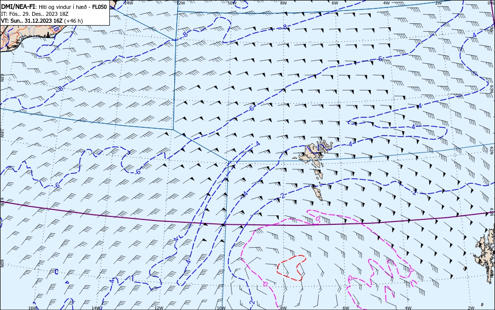Screen dimensions: 495x310
Task: Select the issue time line 'IT: Fös.. 29. Des.. 2023 18Z'
Action: point(35,14)
